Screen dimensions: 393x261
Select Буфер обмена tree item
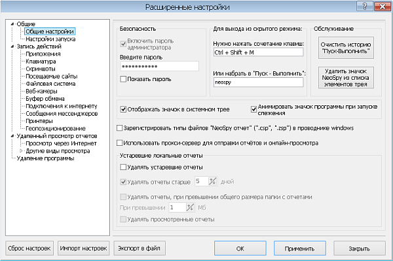tap(45, 99)
